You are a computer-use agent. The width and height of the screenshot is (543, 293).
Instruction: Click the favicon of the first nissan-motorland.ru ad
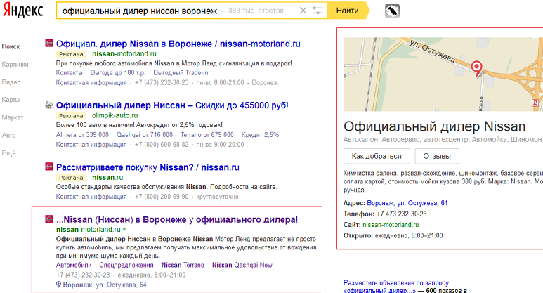(x=49, y=44)
